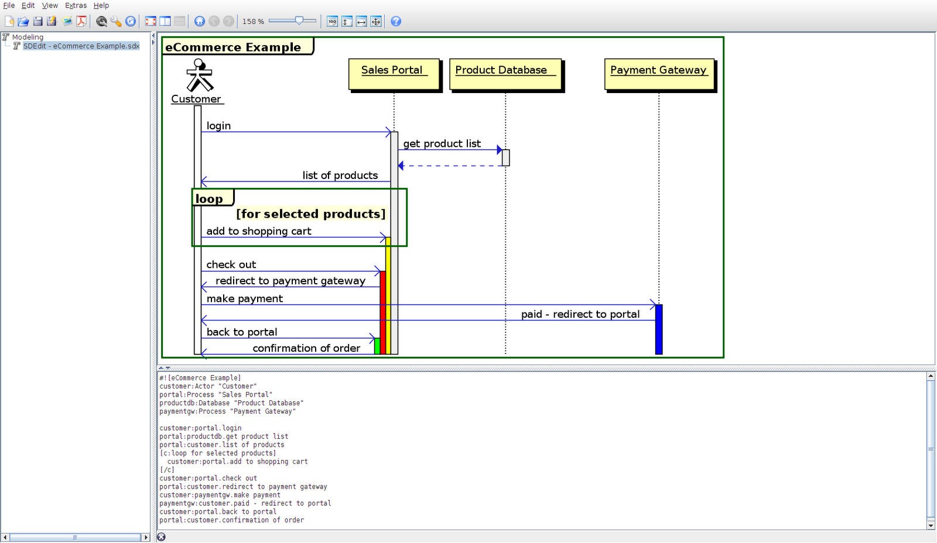Click the back arrow navigation icon

pos(214,21)
